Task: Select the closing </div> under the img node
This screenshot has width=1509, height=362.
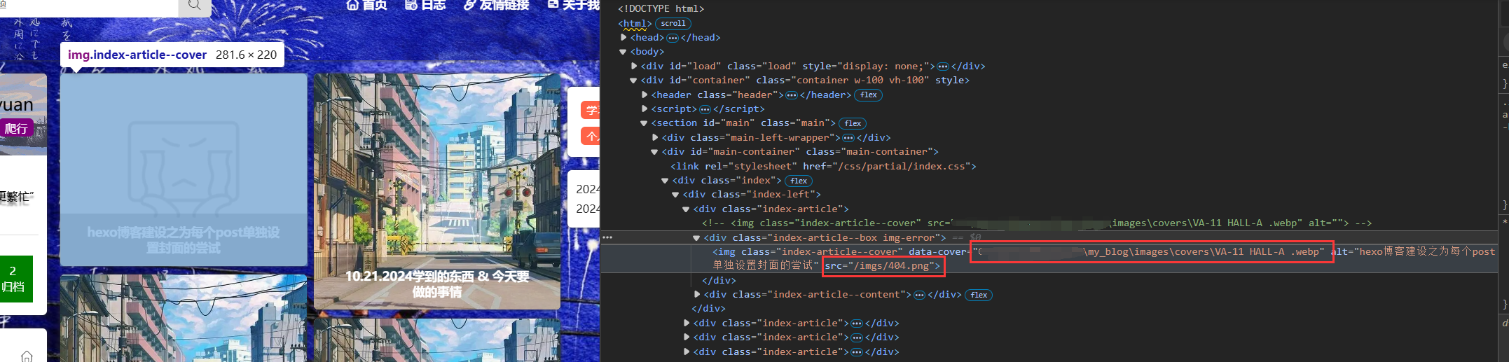Action: (719, 280)
